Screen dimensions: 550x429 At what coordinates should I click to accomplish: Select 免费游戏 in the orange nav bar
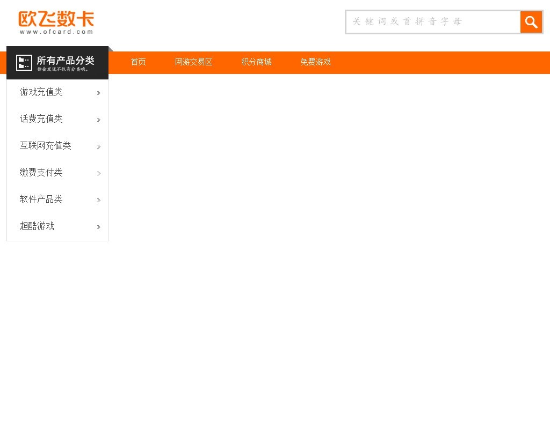[x=315, y=62]
